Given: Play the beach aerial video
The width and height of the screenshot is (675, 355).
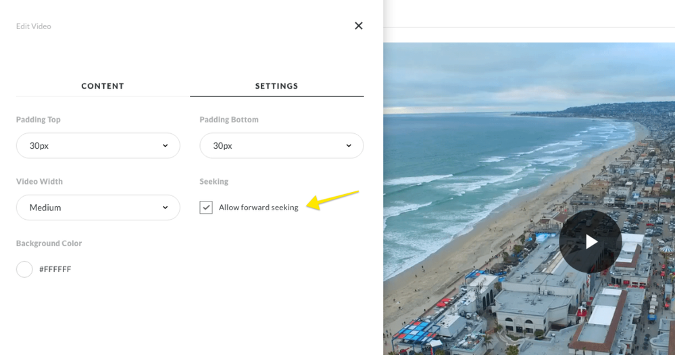Looking at the screenshot, I should click(x=591, y=241).
